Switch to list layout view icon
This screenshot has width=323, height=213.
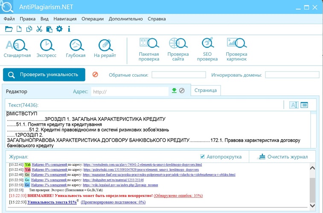click(304, 105)
